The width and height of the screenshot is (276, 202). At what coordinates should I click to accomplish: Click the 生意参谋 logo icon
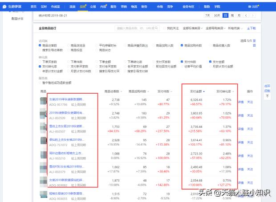[x=4, y=7]
